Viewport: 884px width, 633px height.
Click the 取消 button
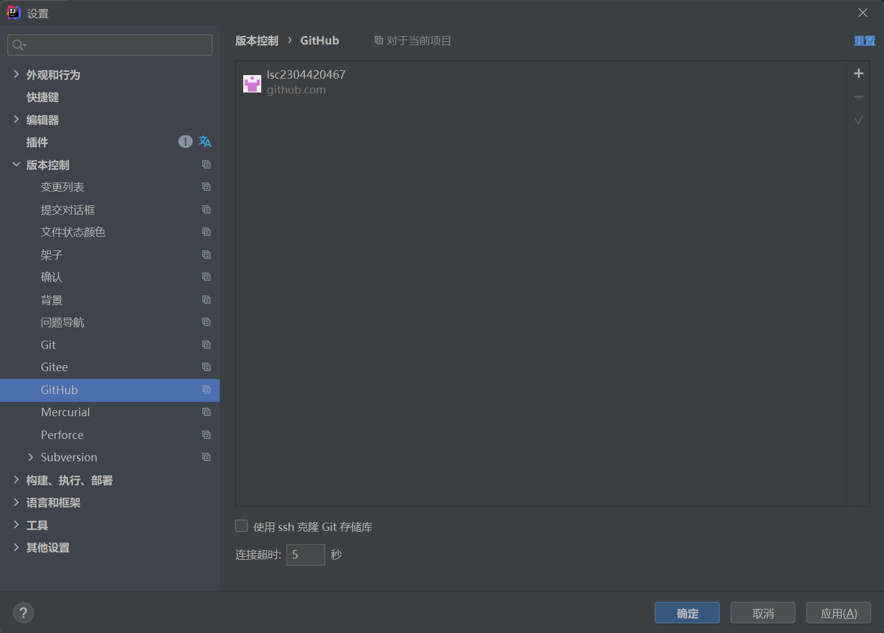[763, 613]
